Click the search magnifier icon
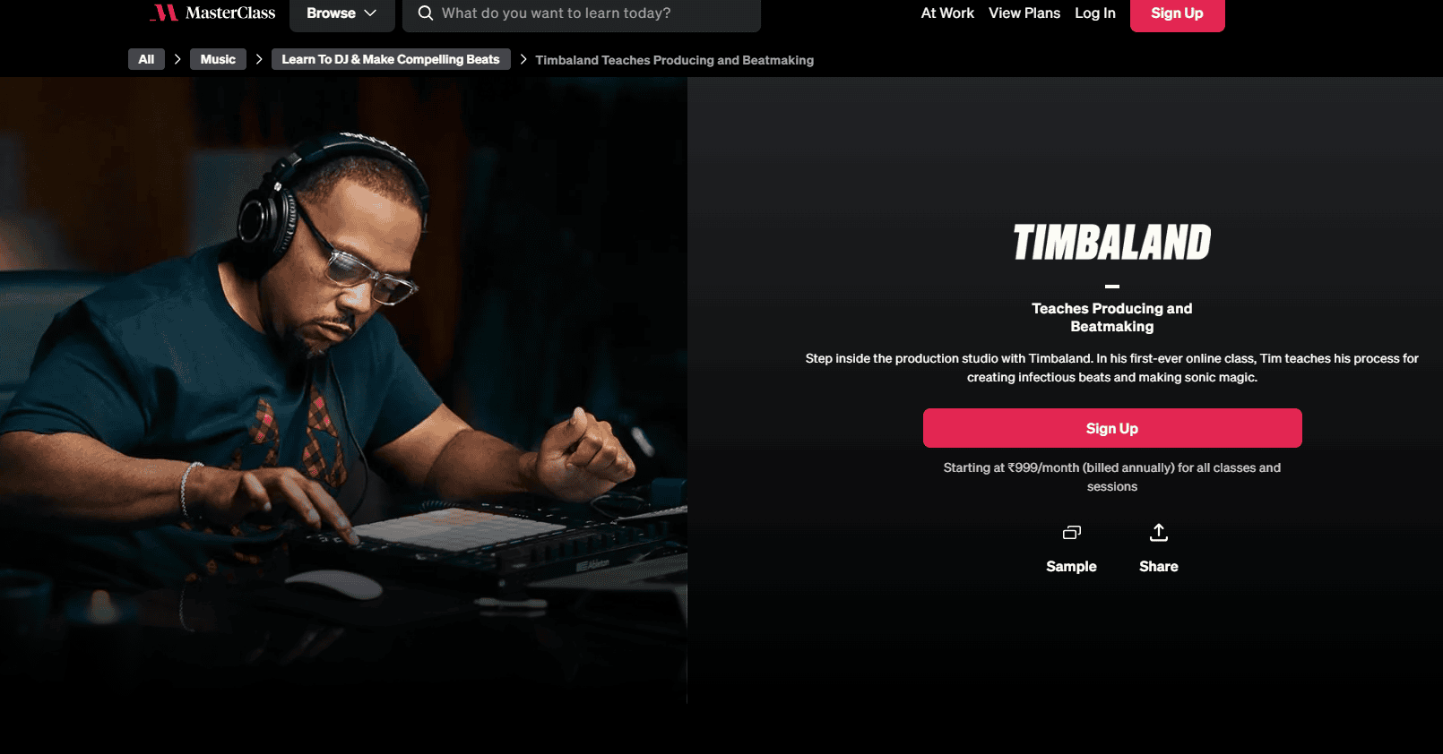This screenshot has height=754, width=1443. [426, 13]
